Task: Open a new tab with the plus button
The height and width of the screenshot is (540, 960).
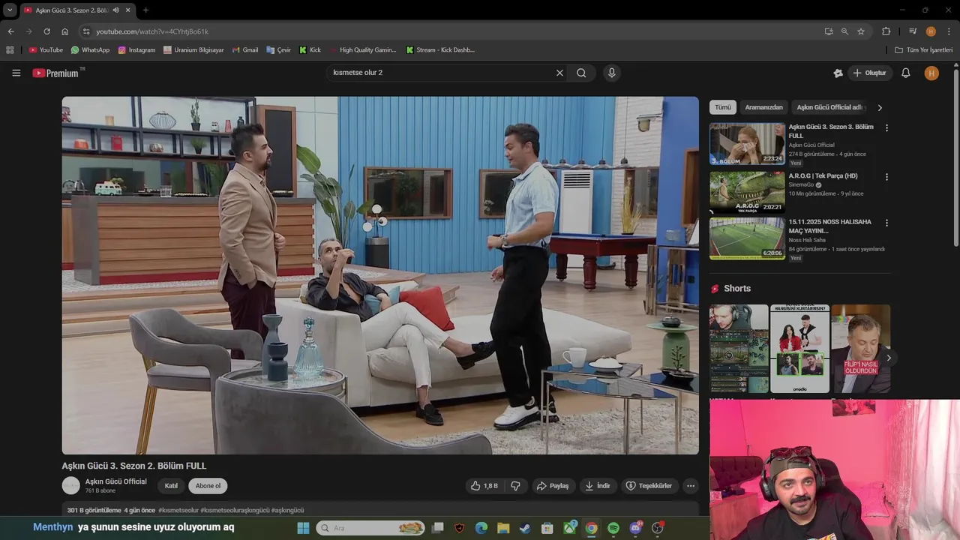Action: (145, 10)
